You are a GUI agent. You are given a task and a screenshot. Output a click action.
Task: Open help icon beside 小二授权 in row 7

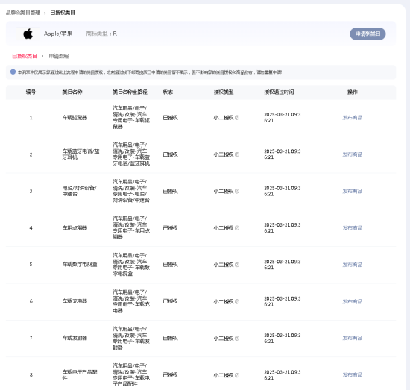pos(237,339)
